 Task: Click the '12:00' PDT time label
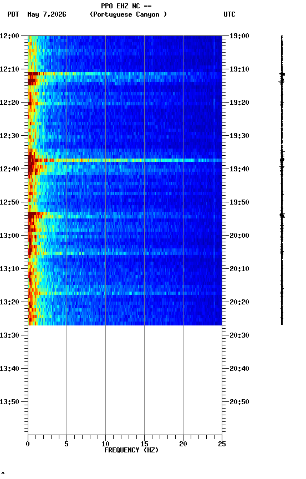click(9, 36)
